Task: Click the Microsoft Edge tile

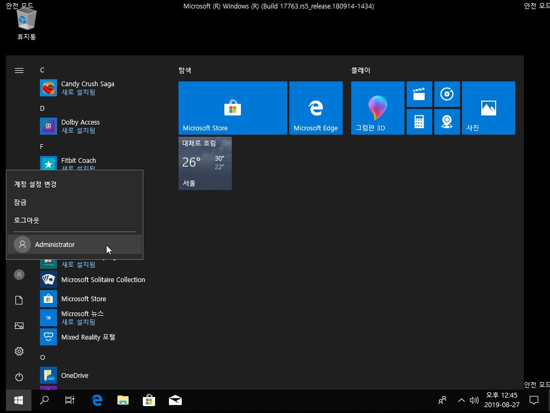Action: pyautogui.click(x=316, y=108)
